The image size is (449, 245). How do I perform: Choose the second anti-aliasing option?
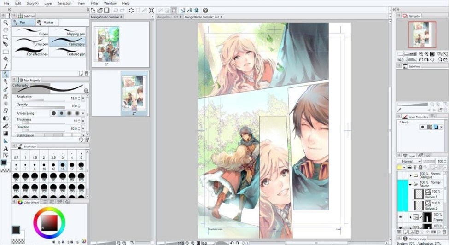61,113
